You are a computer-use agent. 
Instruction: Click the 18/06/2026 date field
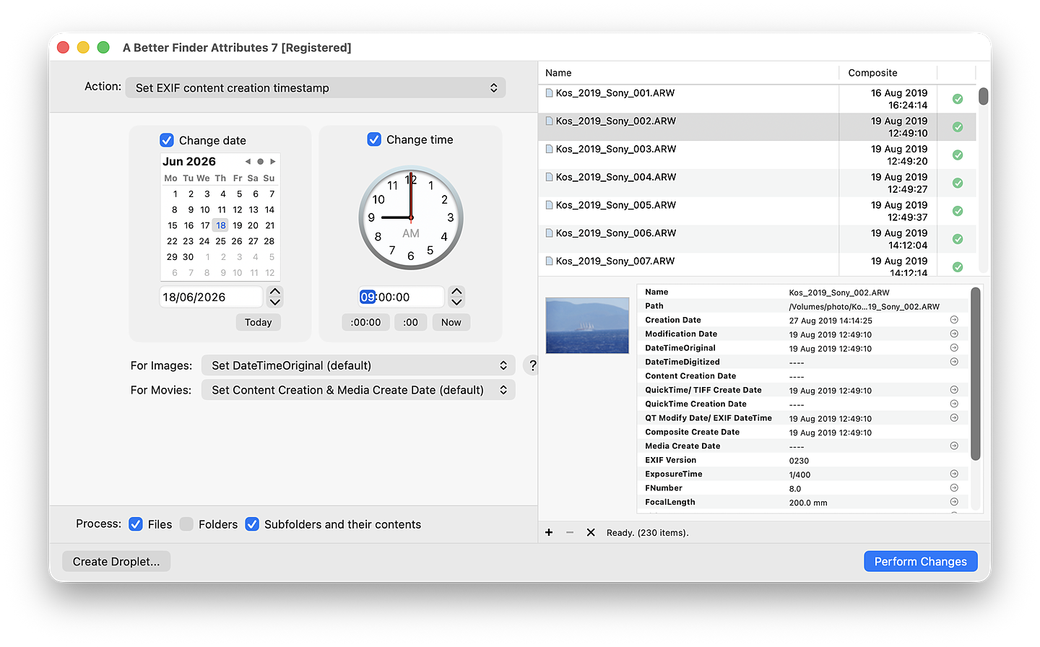click(x=211, y=297)
